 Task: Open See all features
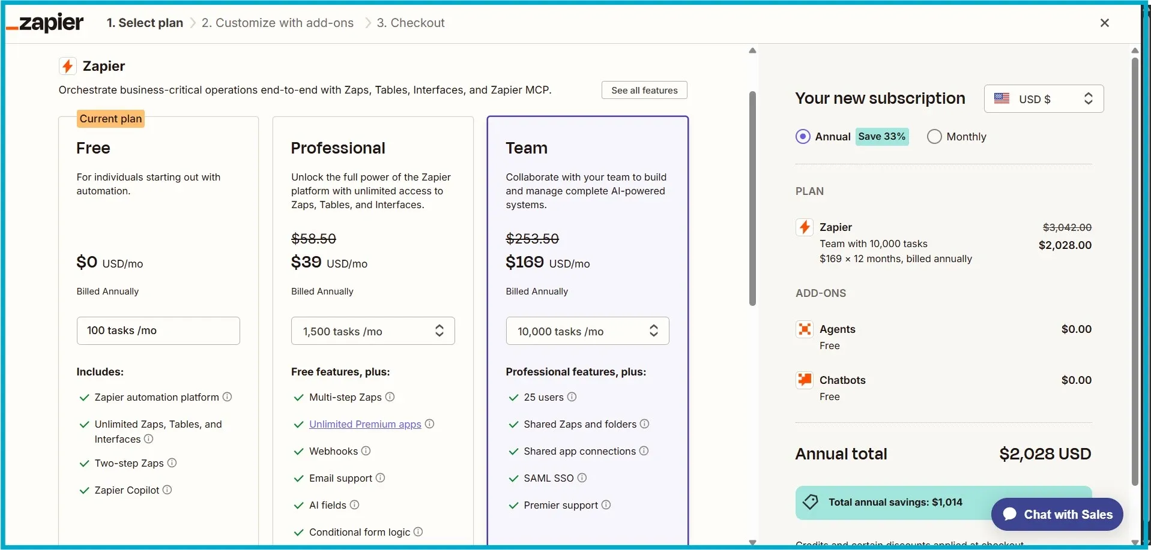click(644, 89)
